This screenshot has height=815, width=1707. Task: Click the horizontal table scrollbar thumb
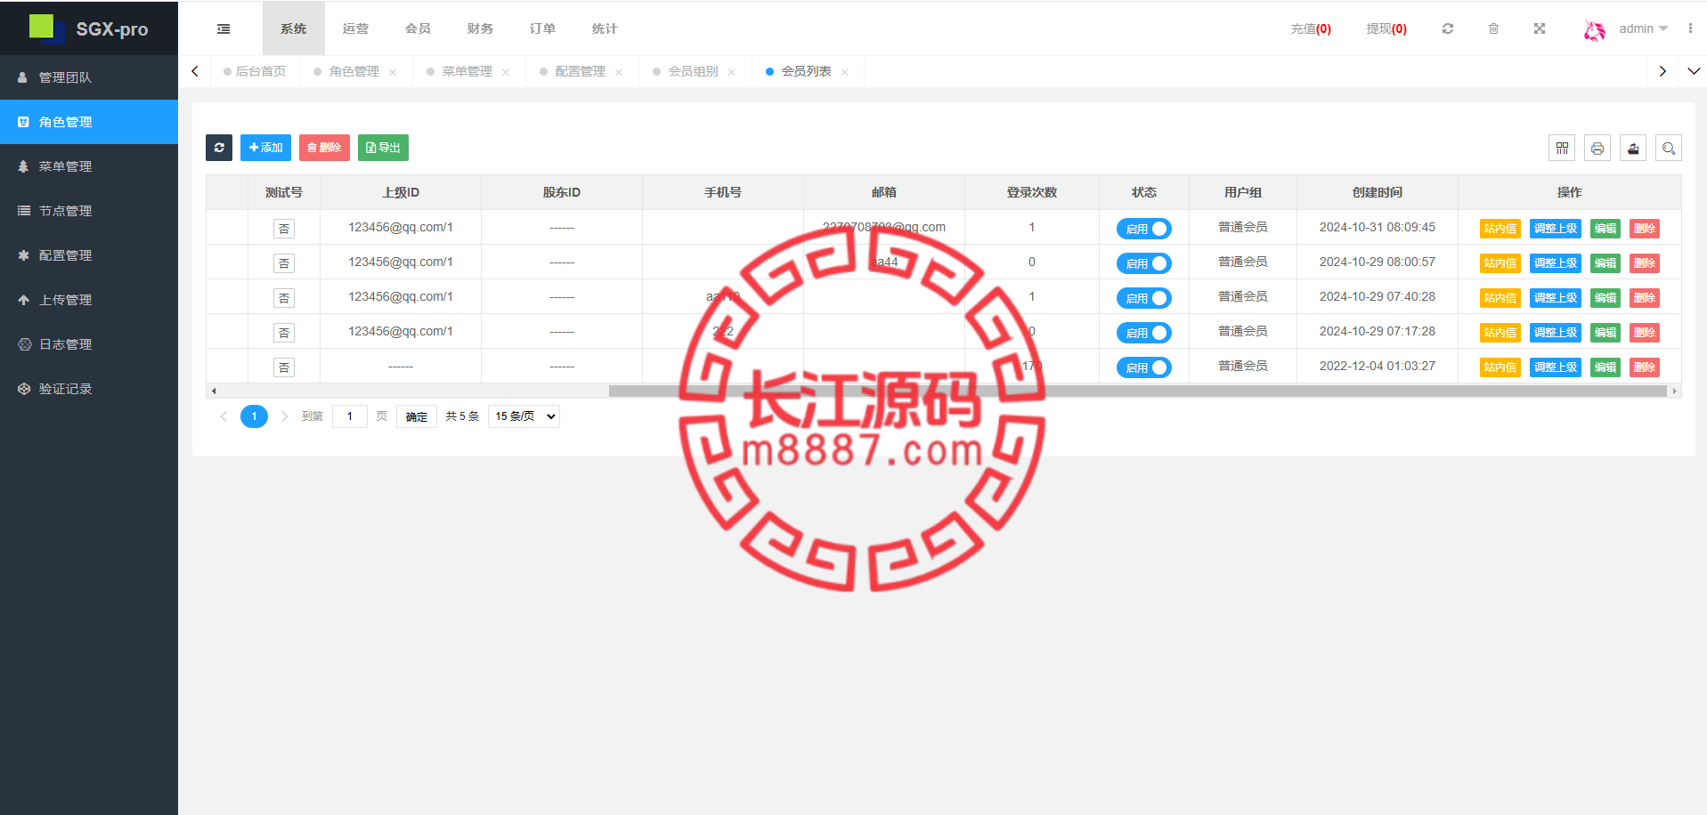click(x=1137, y=391)
